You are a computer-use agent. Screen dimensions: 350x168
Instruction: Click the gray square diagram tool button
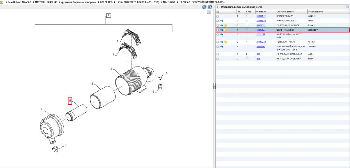coord(209,12)
